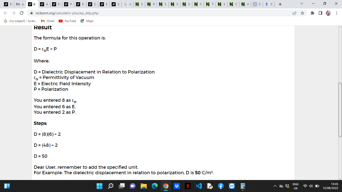Click the step 'D = (48) + 2'
The image size is (342, 192).
click(x=46, y=145)
